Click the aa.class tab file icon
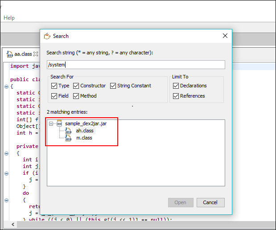Screen dimensions: 276x230 (9, 54)
